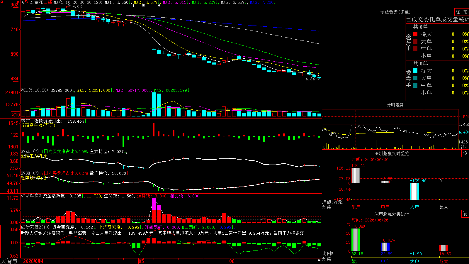Click the dark red 大单 buy-order swatch
Screen dimensions: 469x264
pos(415,41)
